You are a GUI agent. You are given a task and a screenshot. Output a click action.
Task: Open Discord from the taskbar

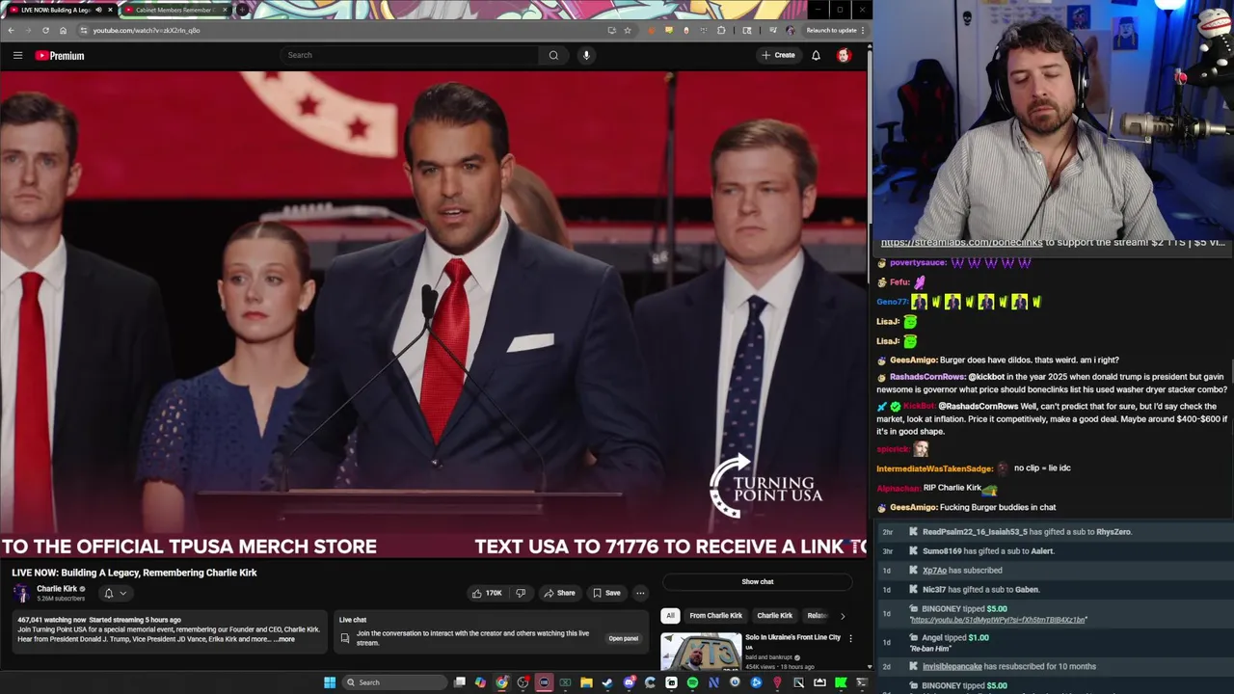click(629, 682)
